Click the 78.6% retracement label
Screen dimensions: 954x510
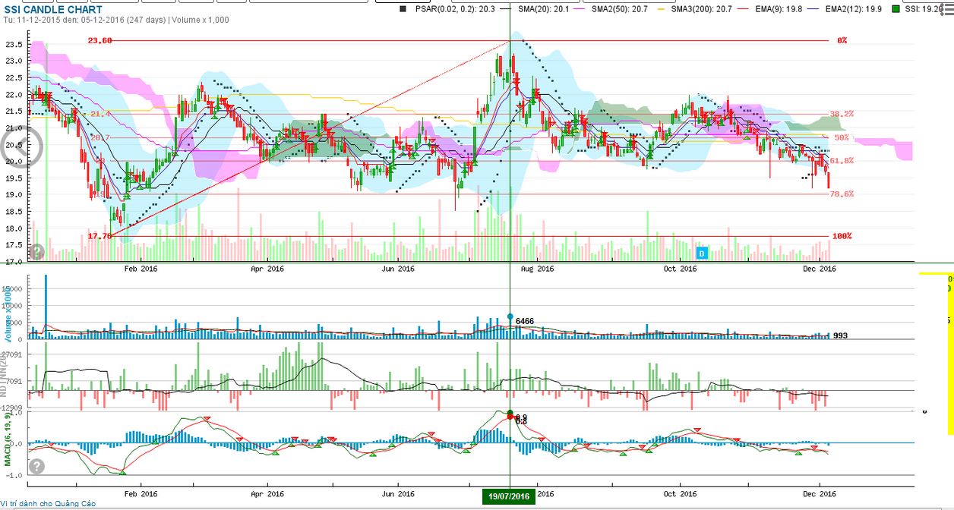pyautogui.click(x=842, y=194)
